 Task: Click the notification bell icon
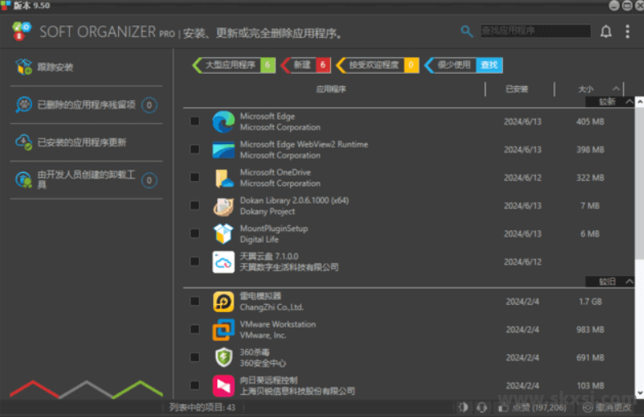(x=606, y=32)
